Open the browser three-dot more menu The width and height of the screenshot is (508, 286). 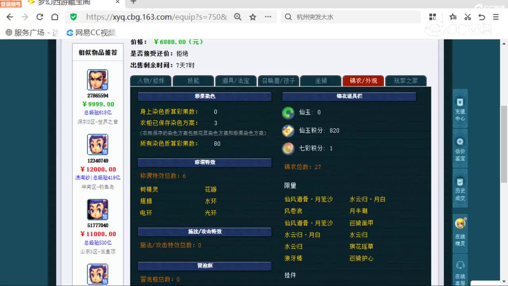[267, 17]
